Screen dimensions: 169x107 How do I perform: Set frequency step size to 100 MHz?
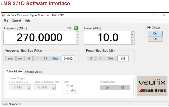tap(20, 59)
